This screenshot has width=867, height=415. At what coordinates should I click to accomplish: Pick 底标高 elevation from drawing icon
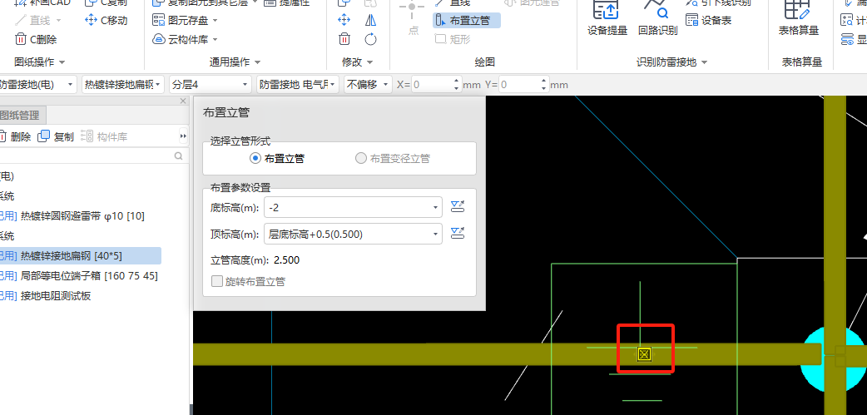point(458,207)
